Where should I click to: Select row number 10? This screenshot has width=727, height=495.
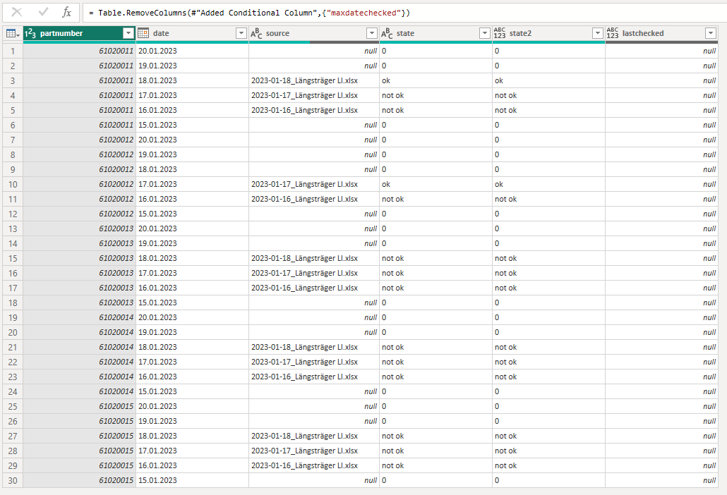coord(13,184)
